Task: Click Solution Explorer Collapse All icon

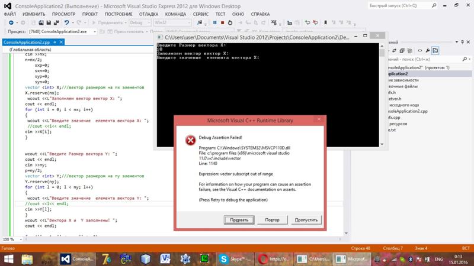Action: pos(402,51)
